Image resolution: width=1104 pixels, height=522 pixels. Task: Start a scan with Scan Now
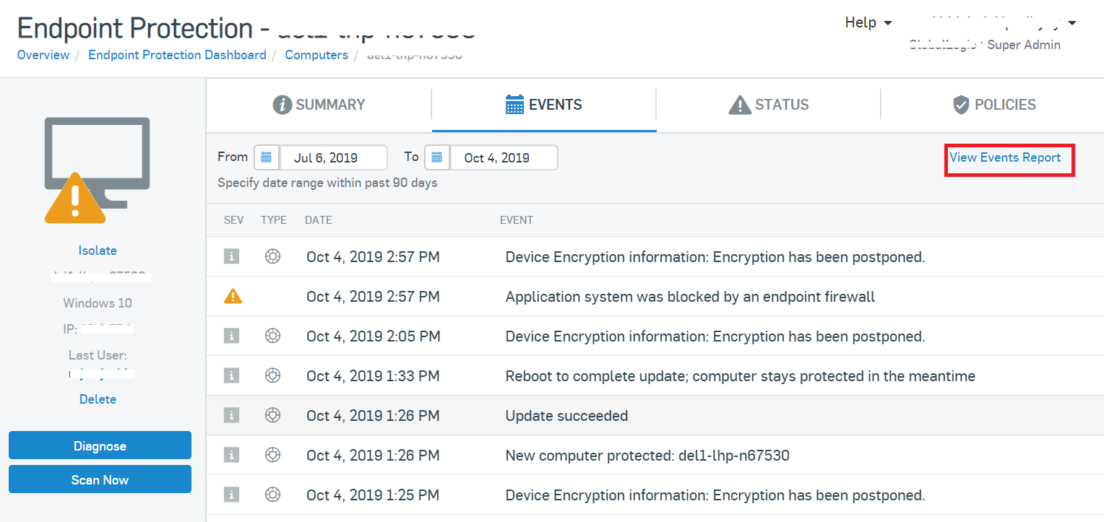click(x=100, y=479)
